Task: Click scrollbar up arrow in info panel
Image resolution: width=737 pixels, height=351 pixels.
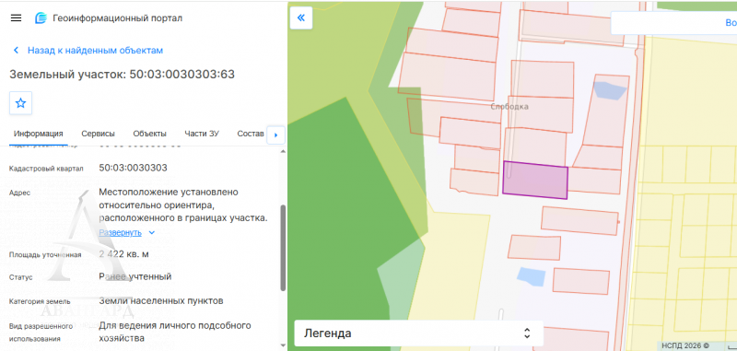Action: click(x=283, y=151)
